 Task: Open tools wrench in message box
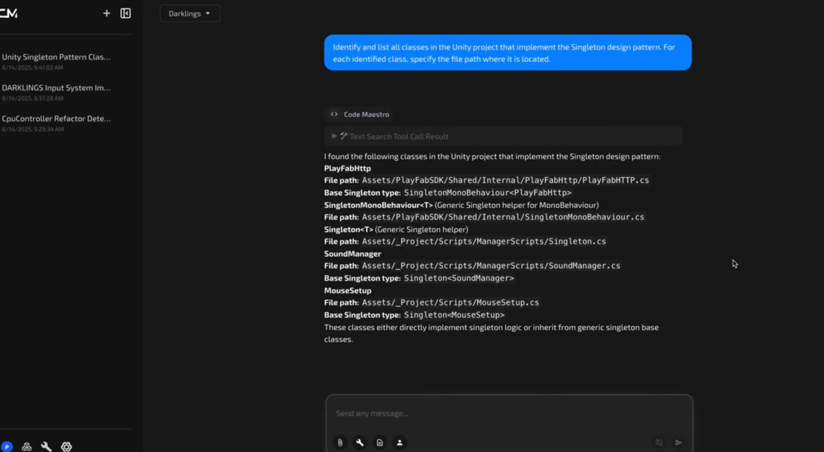360,442
